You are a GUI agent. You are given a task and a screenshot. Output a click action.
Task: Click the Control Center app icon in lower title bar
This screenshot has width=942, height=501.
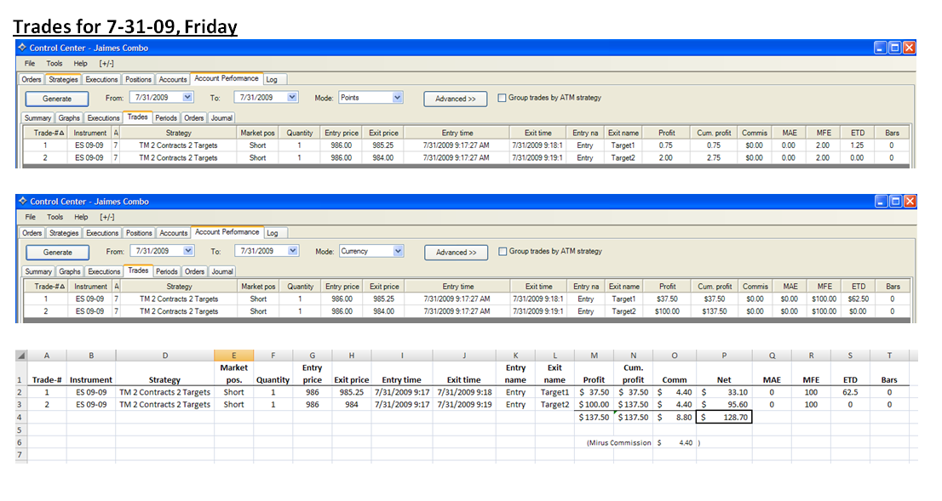click(23, 201)
